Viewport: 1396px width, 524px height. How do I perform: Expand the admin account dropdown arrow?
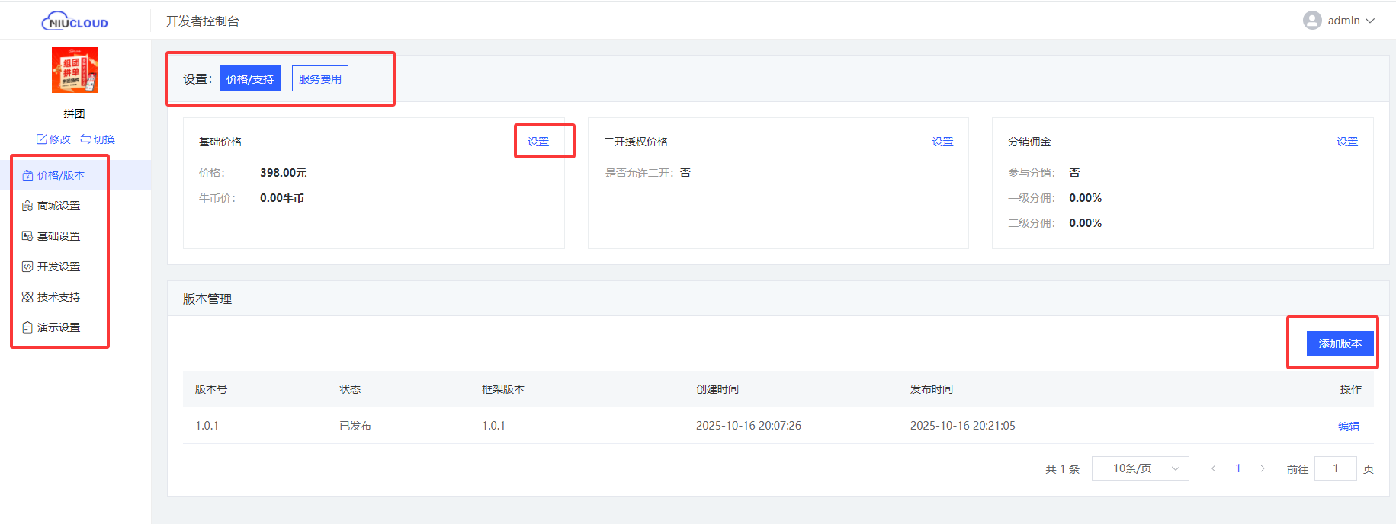click(x=1370, y=21)
